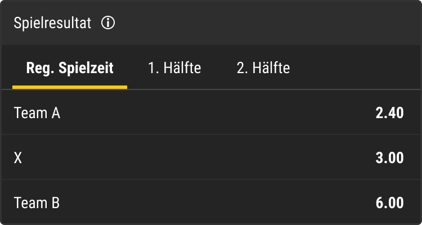
Task: Switch to the Reg. Spielzeit tab
Action: [x=70, y=69]
